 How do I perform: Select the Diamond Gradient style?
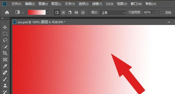83,12
